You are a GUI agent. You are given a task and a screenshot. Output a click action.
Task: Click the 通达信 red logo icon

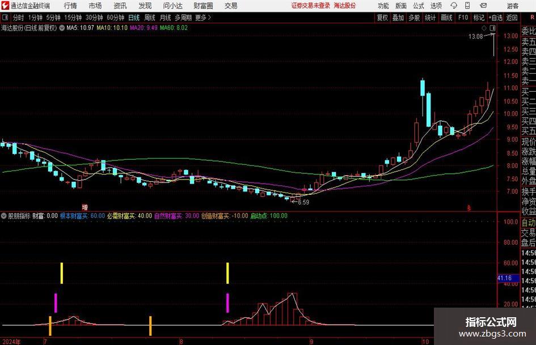point(5,6)
